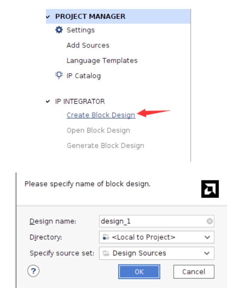
Task: Open Add Sources from Project Manager
Action: tap(88, 45)
